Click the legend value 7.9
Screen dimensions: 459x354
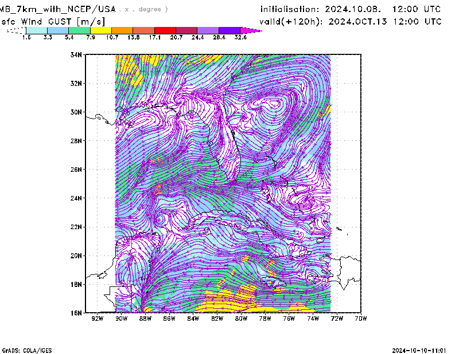pyautogui.click(x=91, y=37)
